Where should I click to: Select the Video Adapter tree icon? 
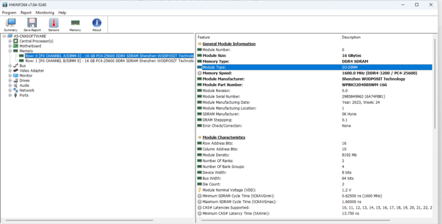point(15,71)
